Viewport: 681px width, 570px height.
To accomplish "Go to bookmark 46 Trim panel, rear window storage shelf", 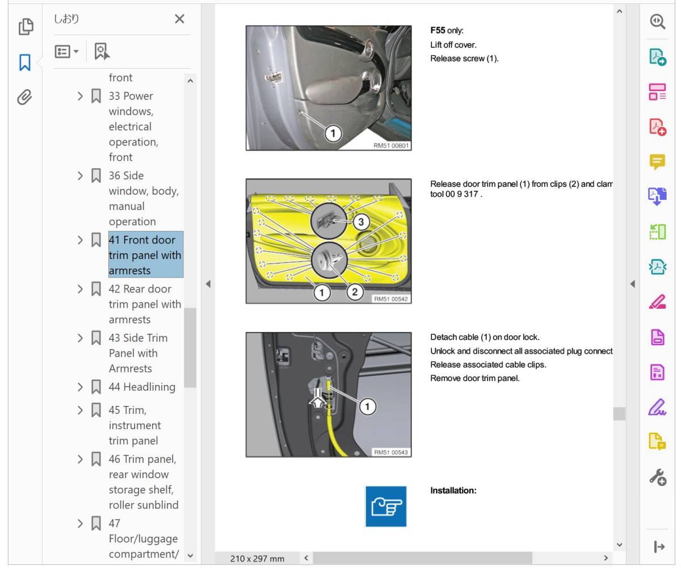I will point(144,481).
